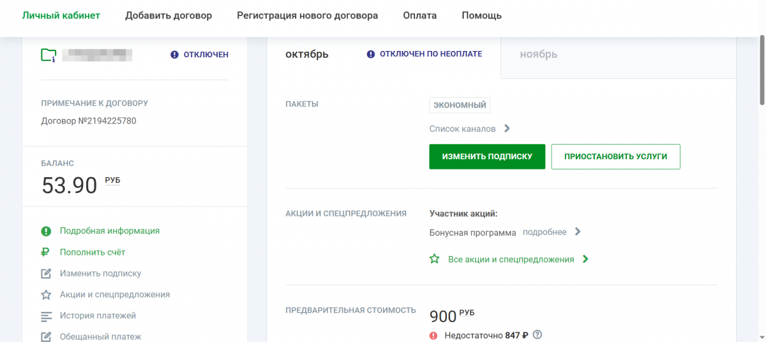Click the green star before Все акции

point(435,259)
